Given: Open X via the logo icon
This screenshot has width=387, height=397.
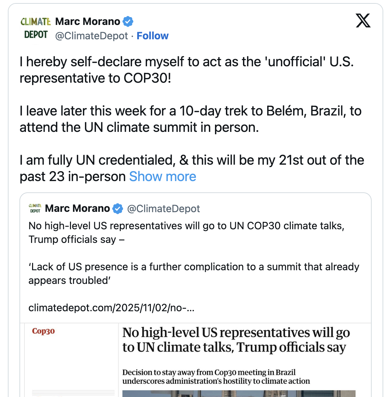Looking at the screenshot, I should 363,21.
